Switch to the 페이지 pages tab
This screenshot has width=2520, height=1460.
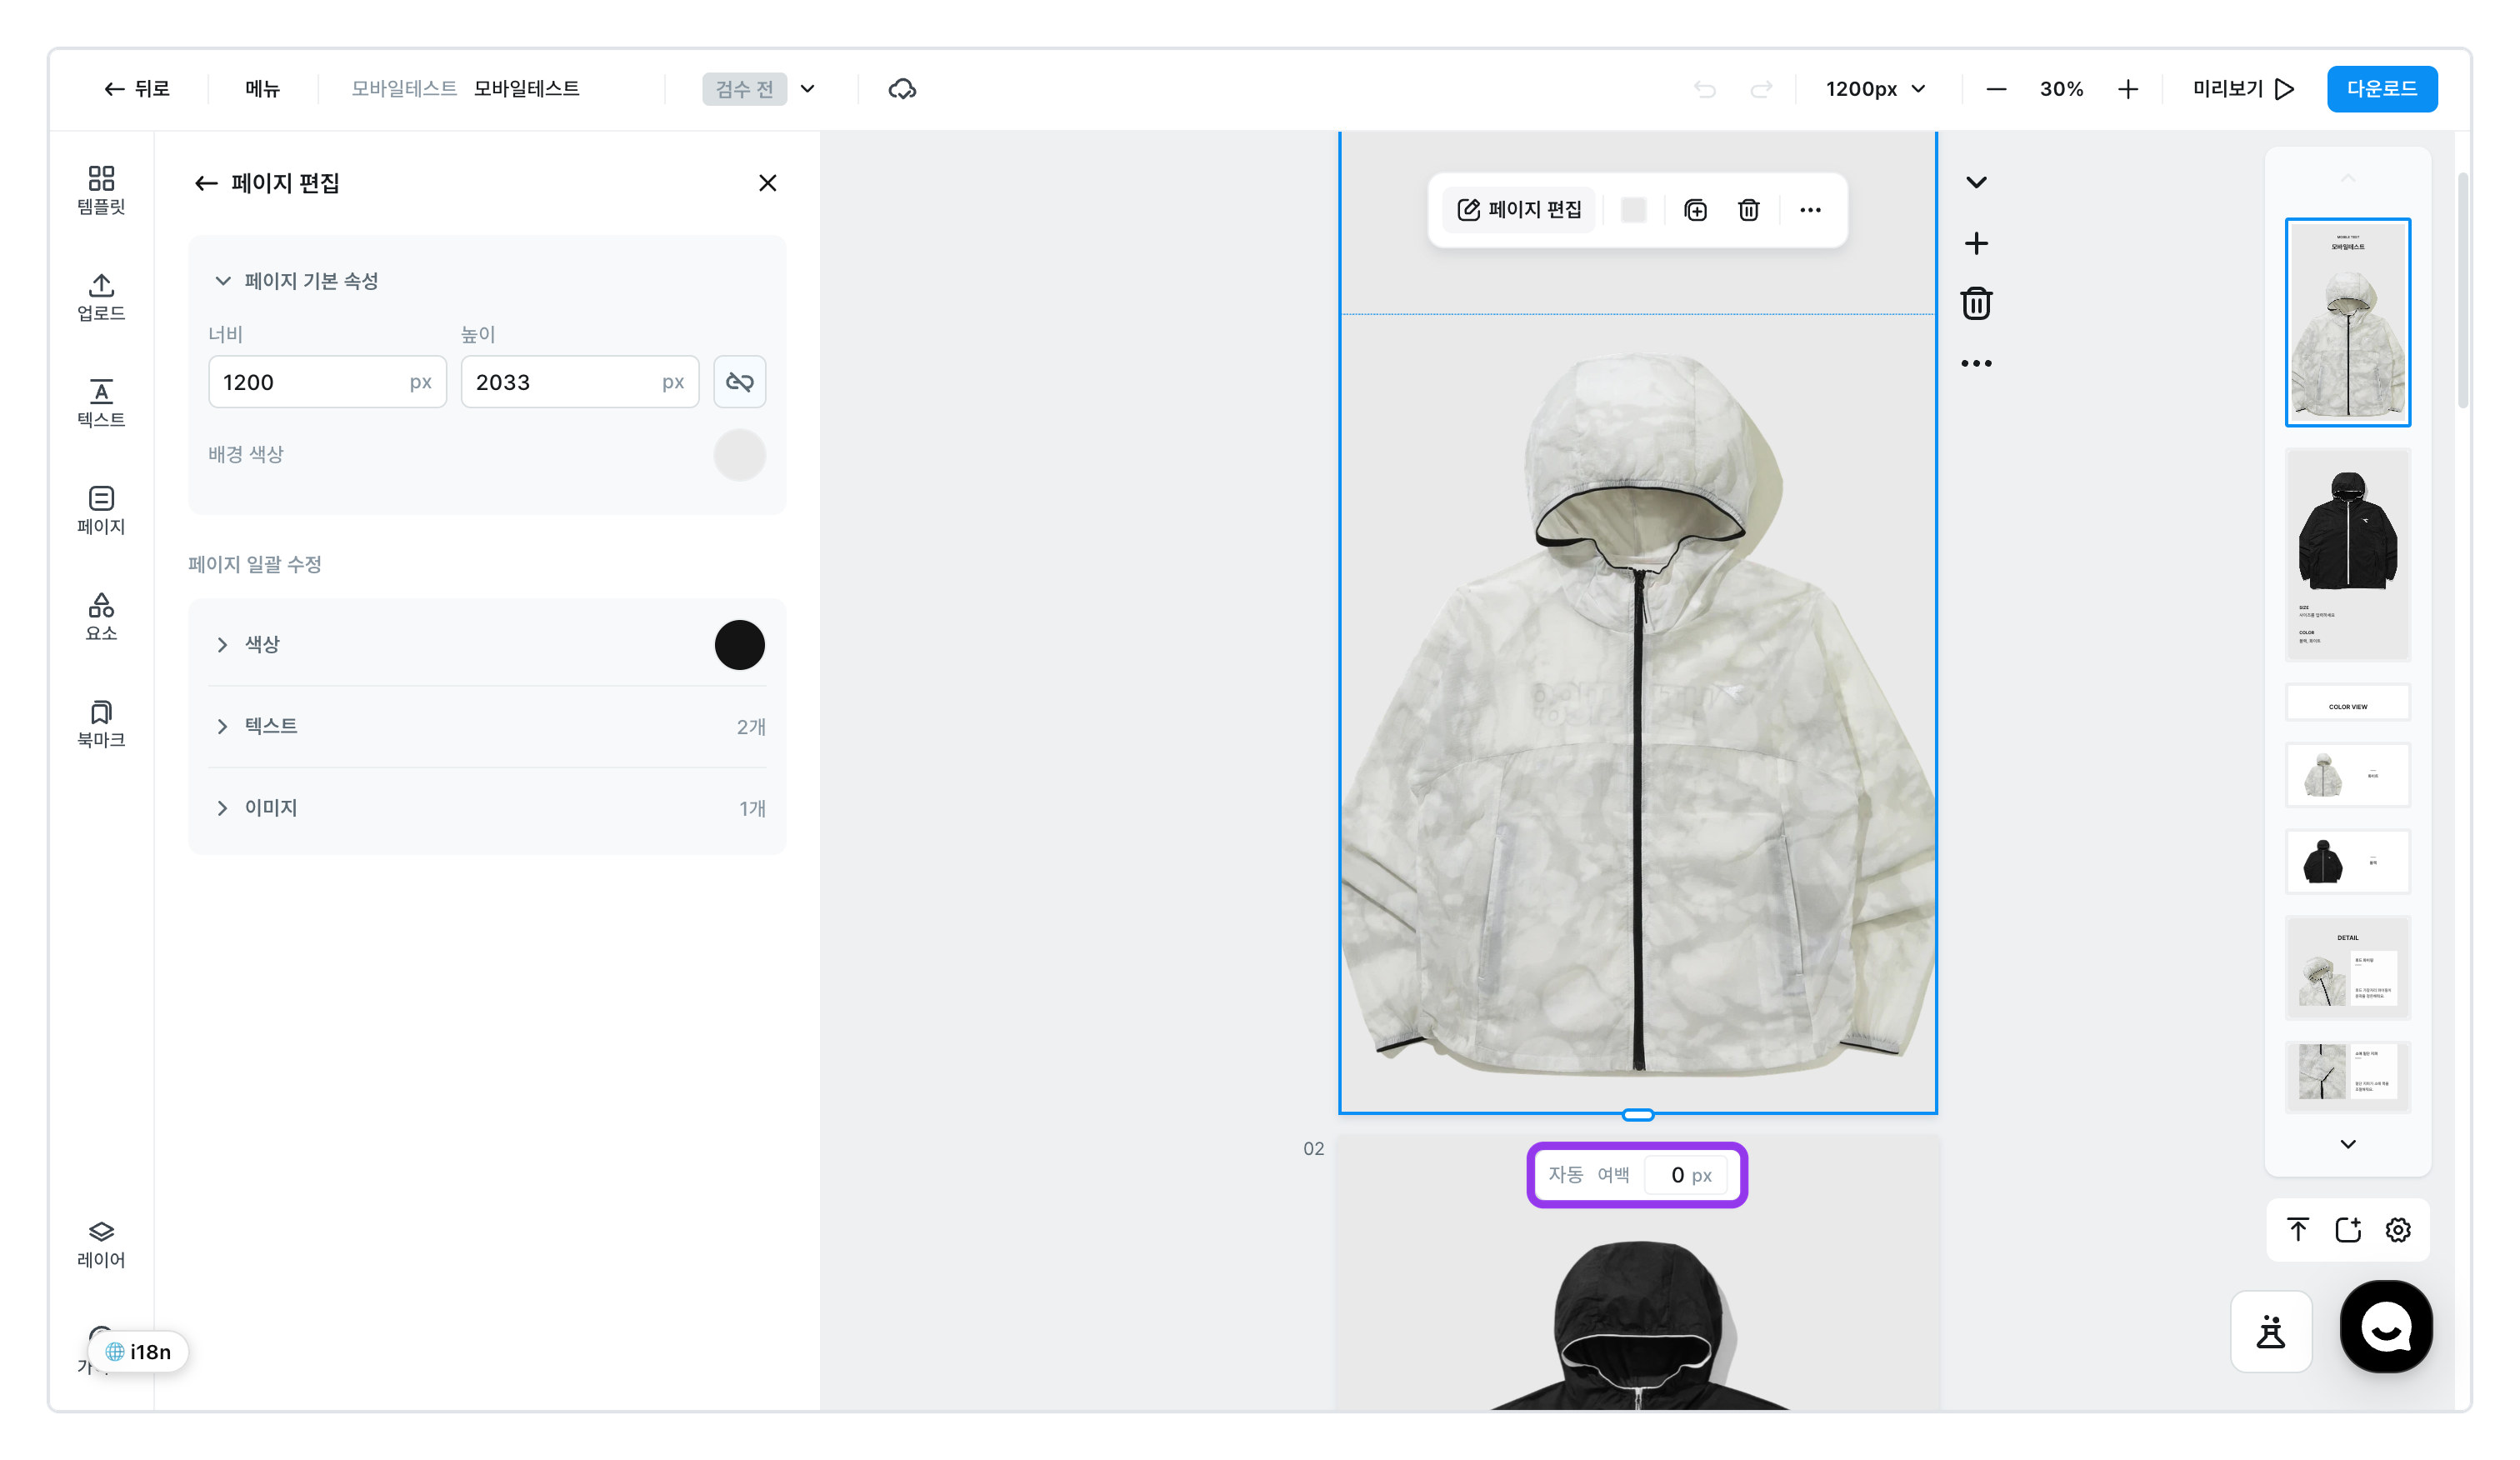(x=101, y=510)
